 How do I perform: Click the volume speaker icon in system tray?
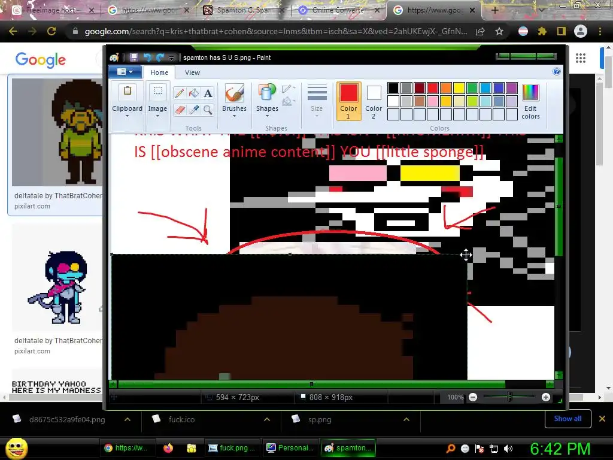508,449
